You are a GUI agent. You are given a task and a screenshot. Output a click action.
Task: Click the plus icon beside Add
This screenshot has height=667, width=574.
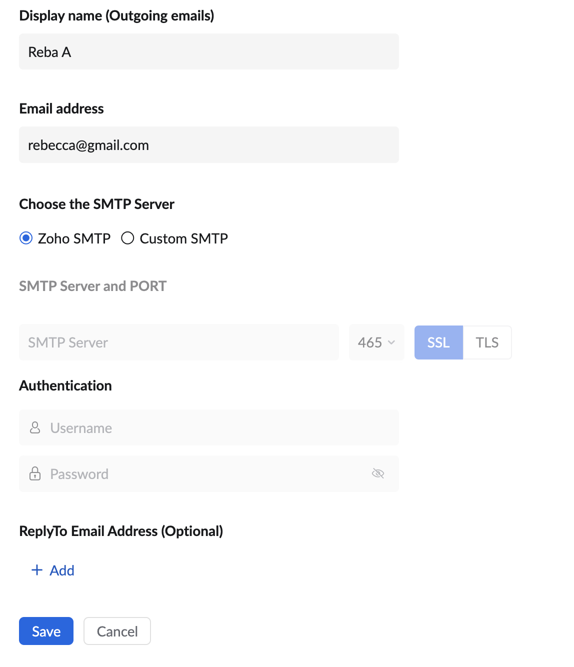tap(37, 570)
